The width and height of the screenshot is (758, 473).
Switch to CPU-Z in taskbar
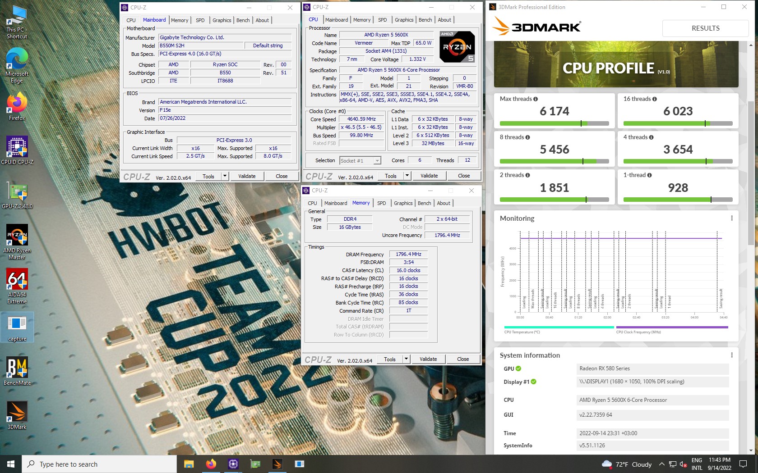click(x=233, y=464)
